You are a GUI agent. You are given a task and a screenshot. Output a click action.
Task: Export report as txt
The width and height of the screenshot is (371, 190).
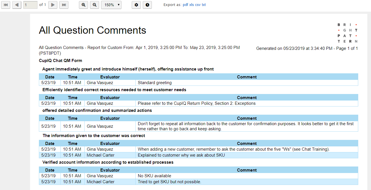pos(204,5)
